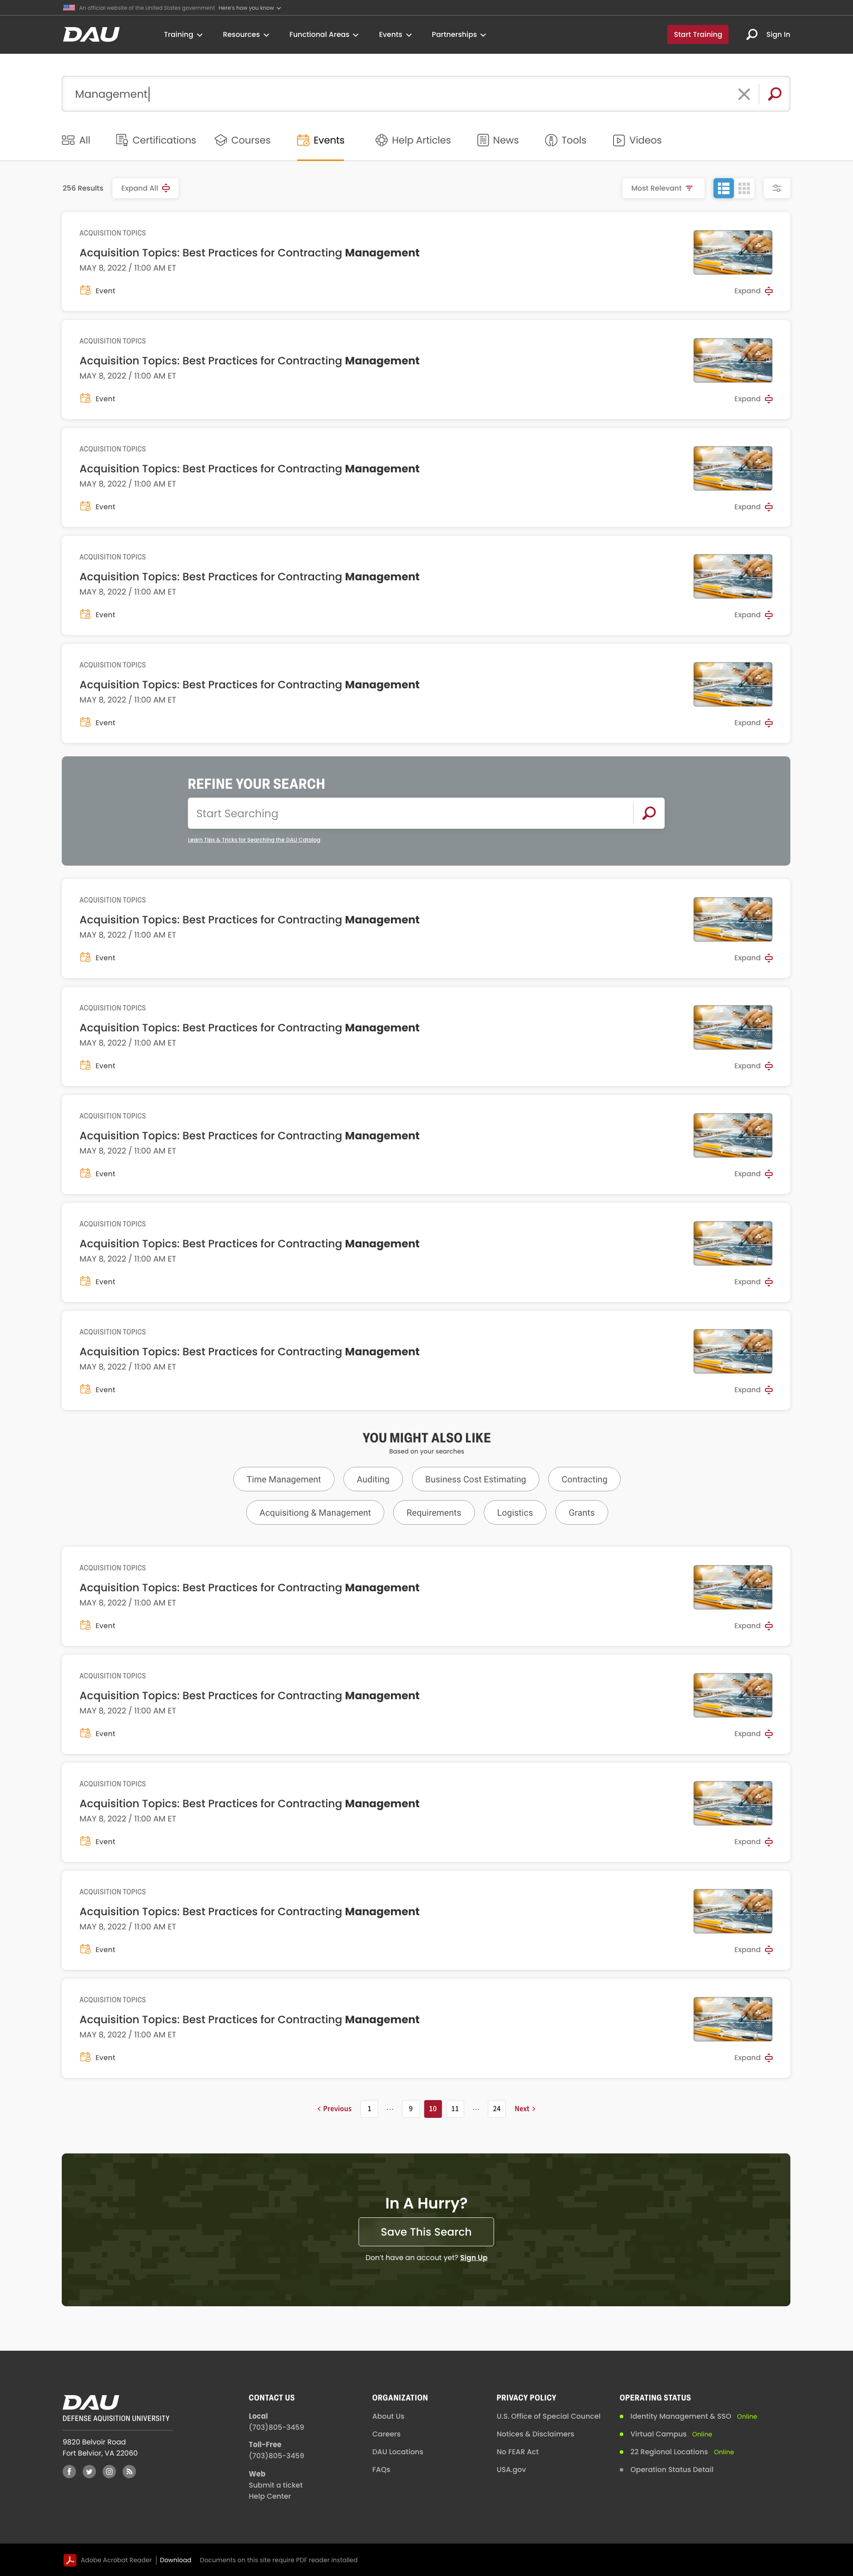Submit the main search with red magnifier

point(774,94)
